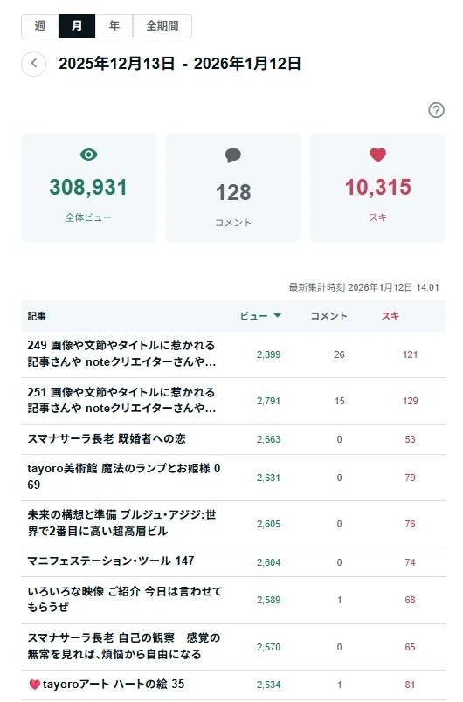
Task: Click the eye icon in 全体ビュー card
Action: [x=88, y=155]
